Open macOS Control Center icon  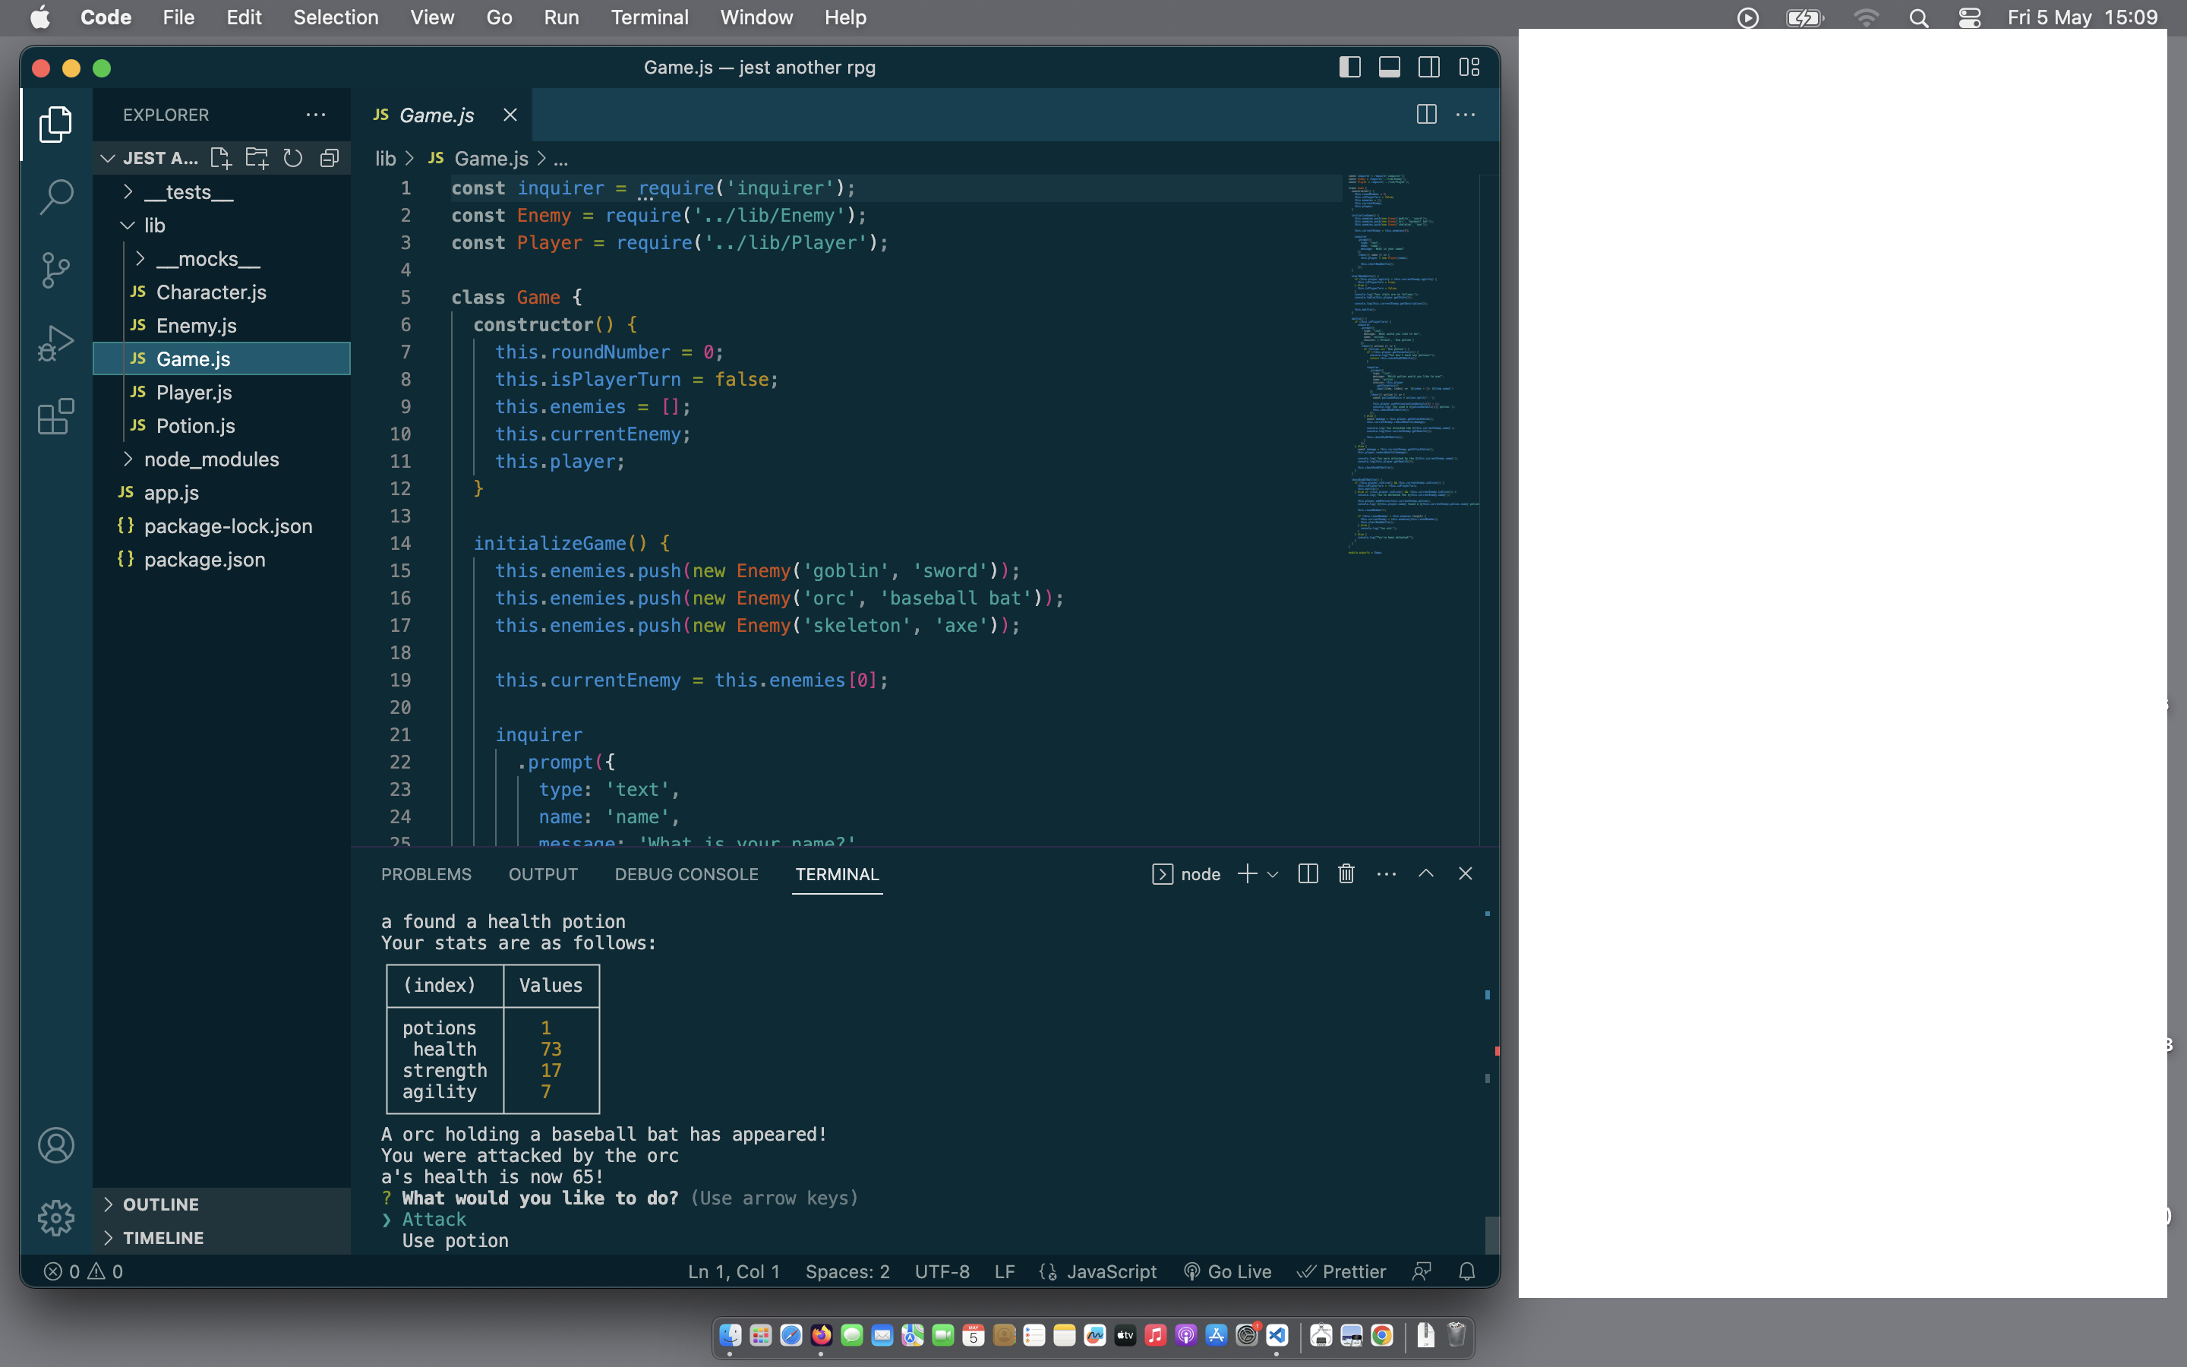pos(1969,17)
